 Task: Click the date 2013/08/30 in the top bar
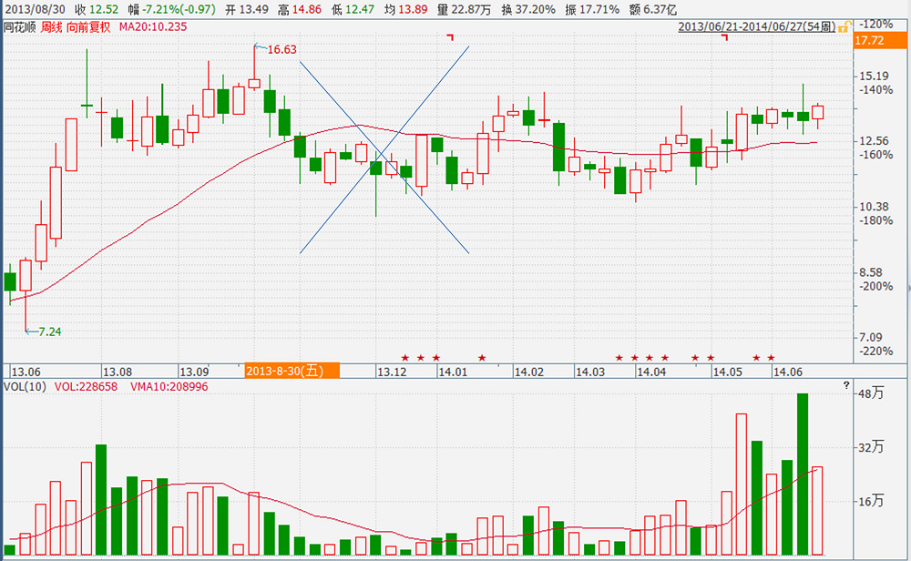(35, 10)
